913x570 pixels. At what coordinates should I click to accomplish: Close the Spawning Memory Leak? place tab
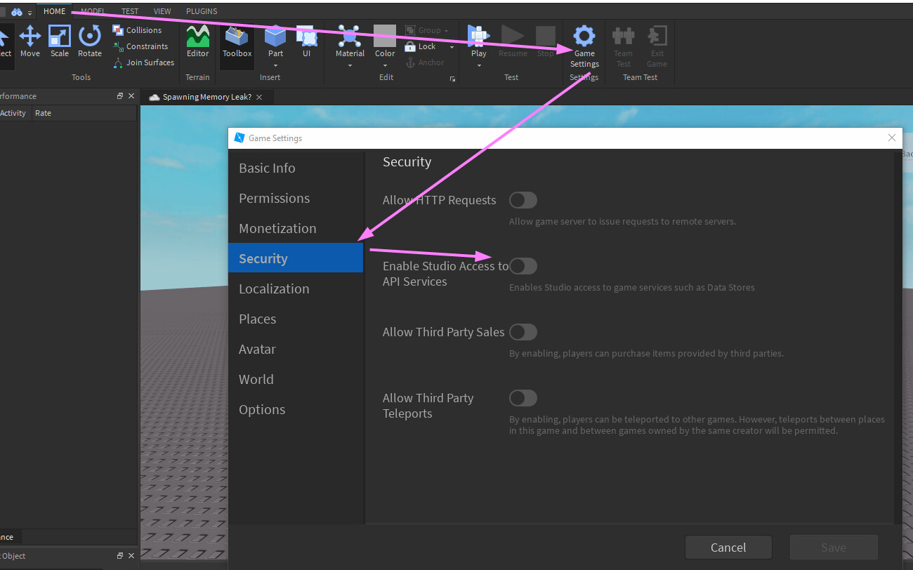pos(260,97)
